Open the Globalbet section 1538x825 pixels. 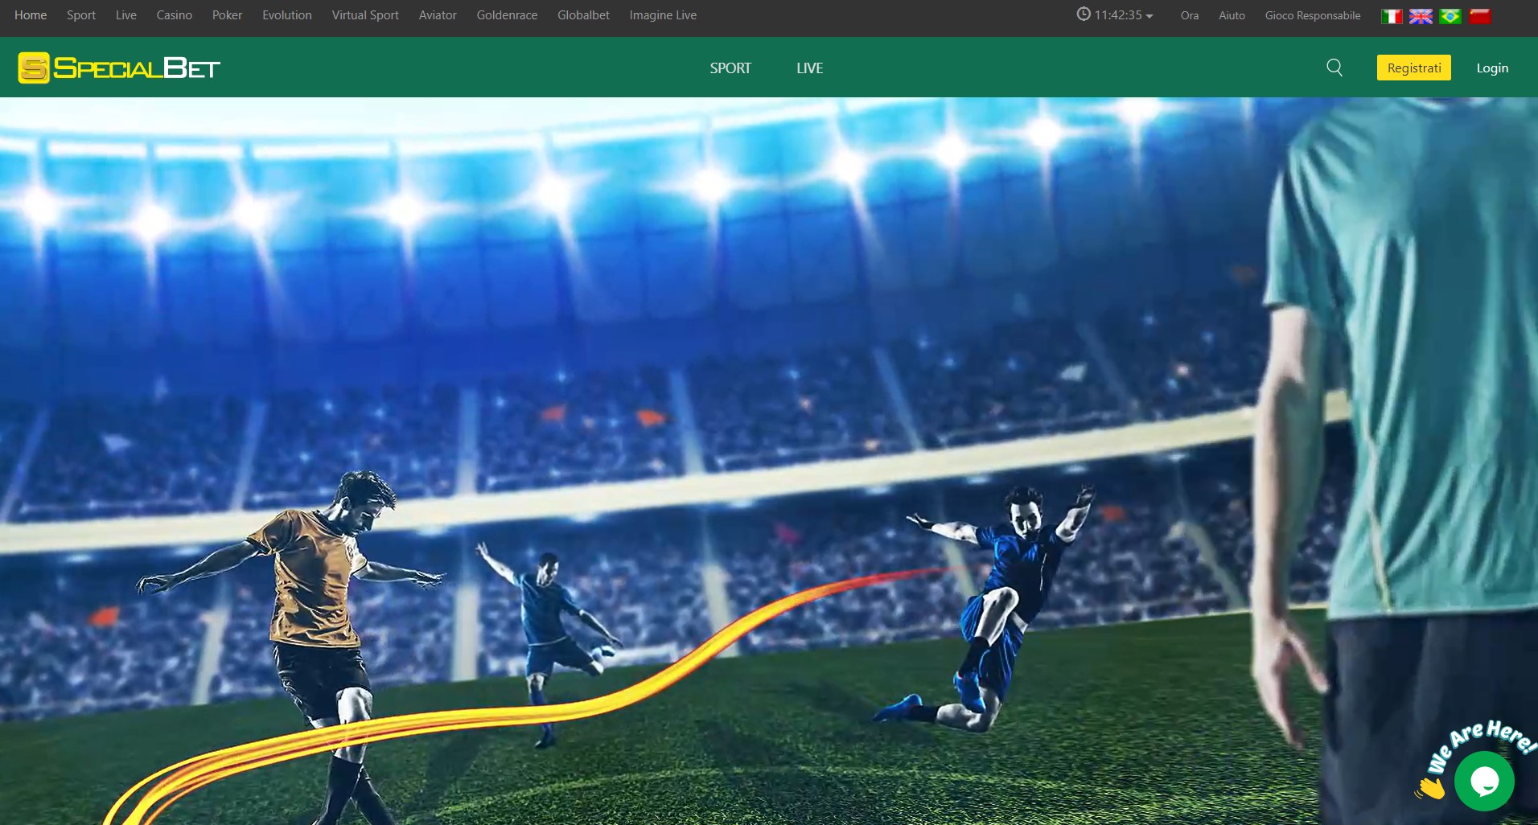point(583,15)
